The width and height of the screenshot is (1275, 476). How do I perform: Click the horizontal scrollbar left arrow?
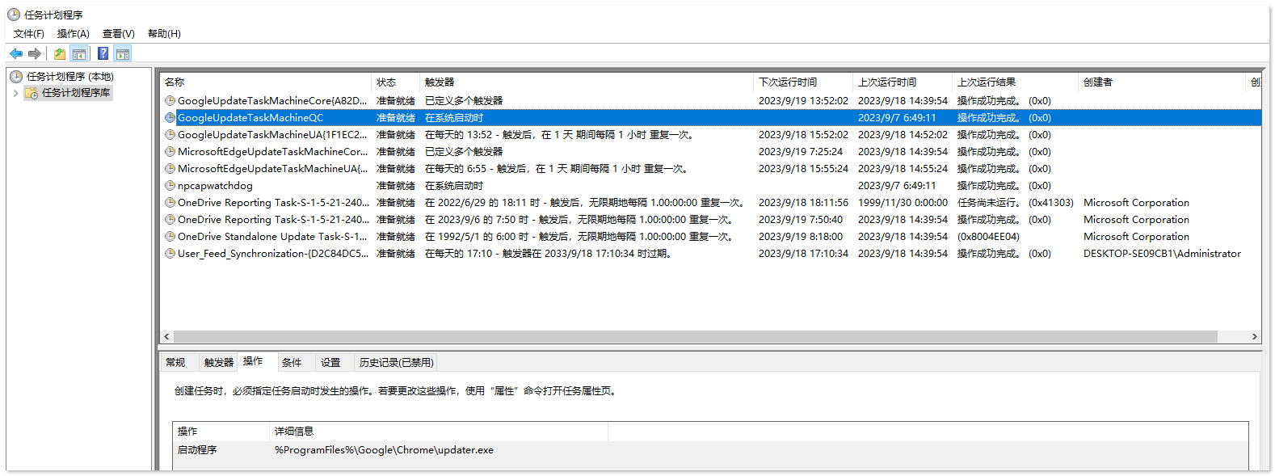[166, 337]
